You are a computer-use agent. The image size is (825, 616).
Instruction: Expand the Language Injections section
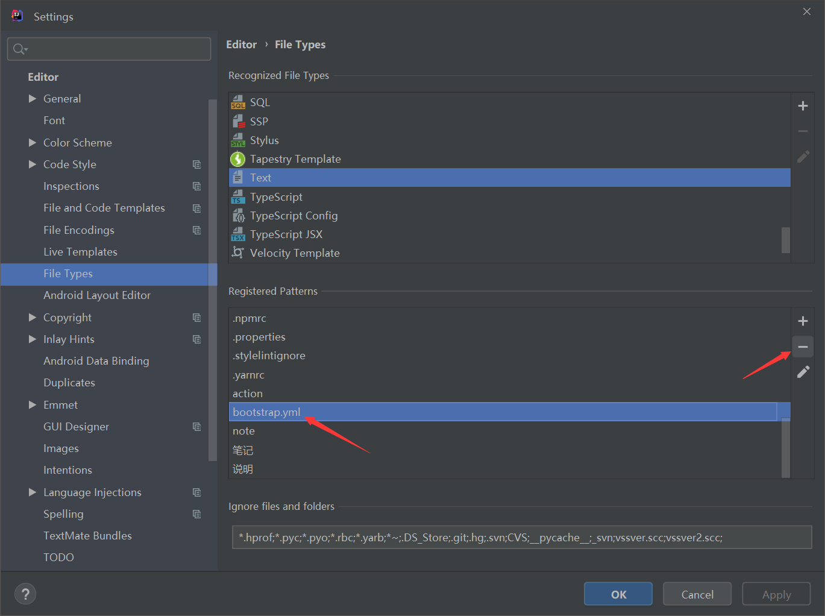pyautogui.click(x=33, y=492)
